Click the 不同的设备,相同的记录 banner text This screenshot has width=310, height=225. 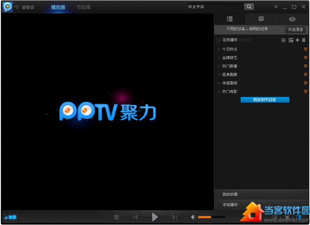click(x=247, y=29)
